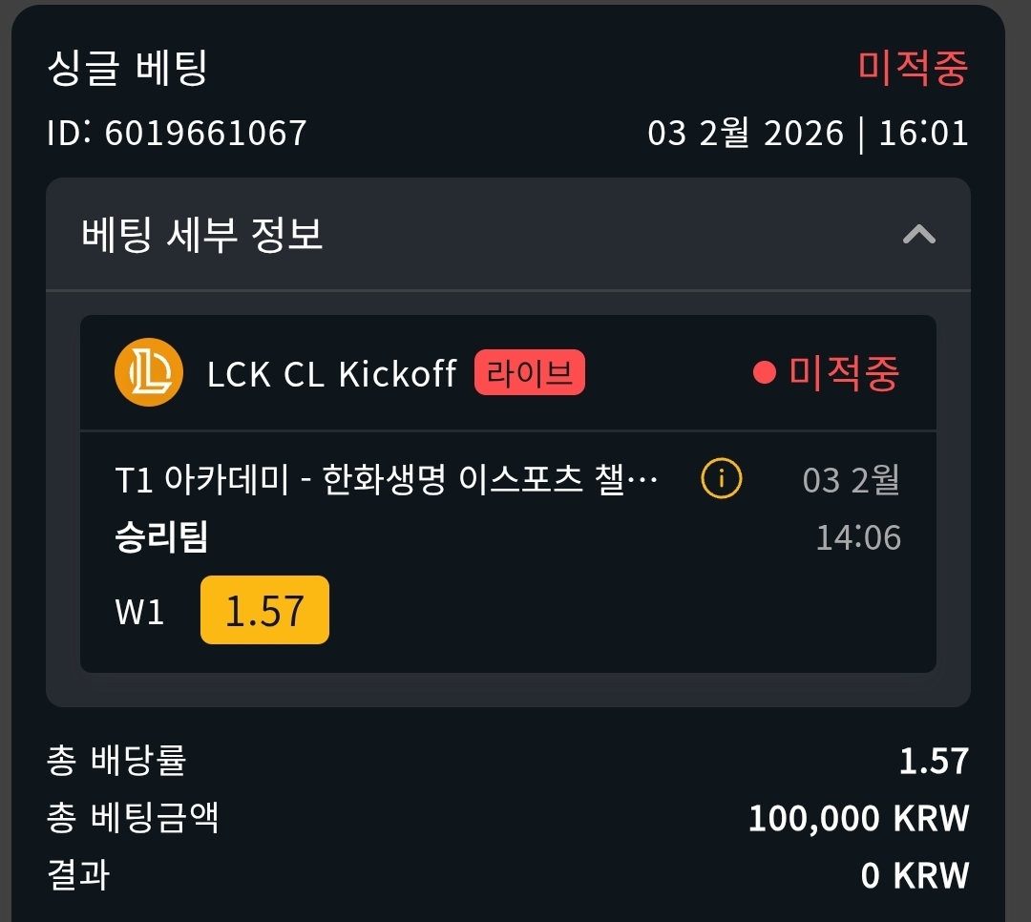The width and height of the screenshot is (1031, 922).
Task: Open the T1 아카데미 match title
Action: [386, 480]
